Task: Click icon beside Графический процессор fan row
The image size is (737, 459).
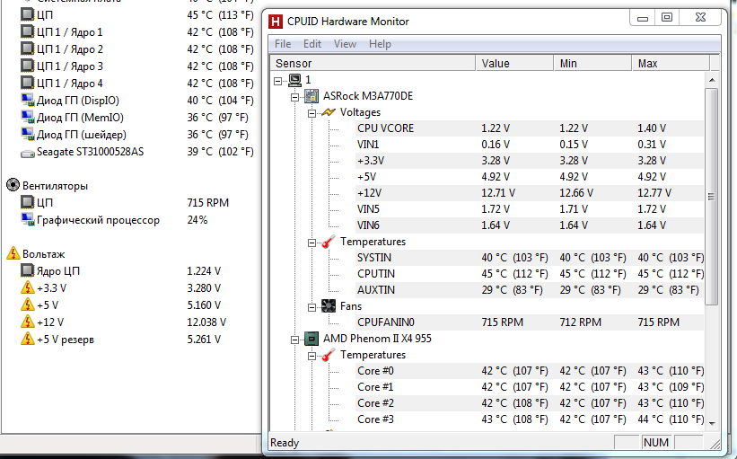Action: 28,220
